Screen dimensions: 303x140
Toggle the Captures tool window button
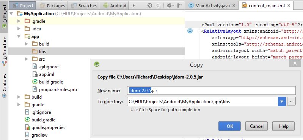[x=4, y=85]
